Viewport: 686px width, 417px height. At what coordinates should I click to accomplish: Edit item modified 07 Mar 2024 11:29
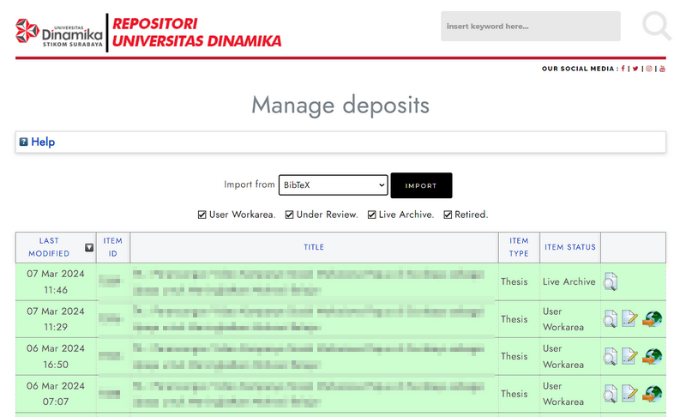click(629, 319)
